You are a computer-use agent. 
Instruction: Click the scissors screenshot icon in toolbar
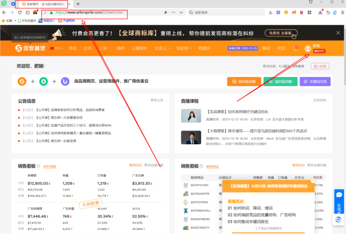(270, 12)
